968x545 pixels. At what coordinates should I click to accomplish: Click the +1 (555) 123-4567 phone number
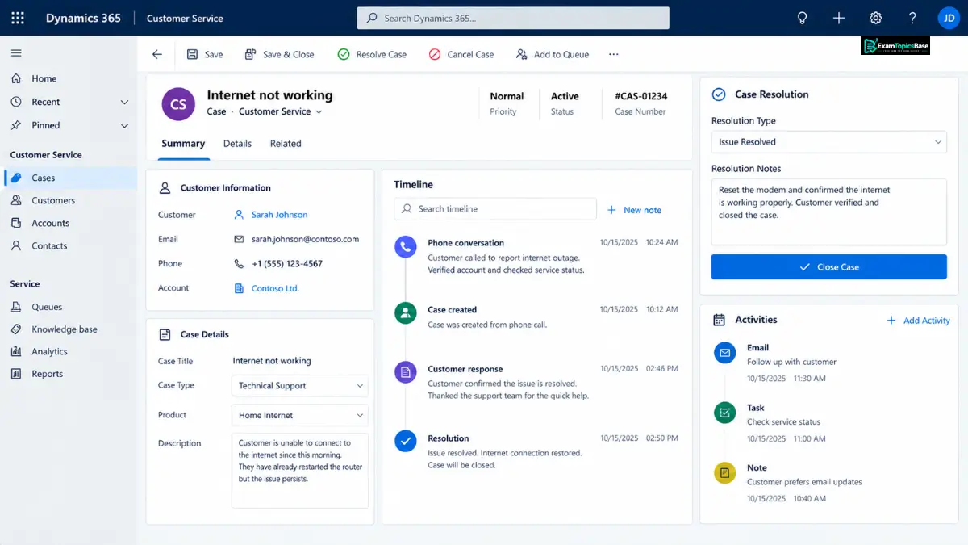click(287, 264)
